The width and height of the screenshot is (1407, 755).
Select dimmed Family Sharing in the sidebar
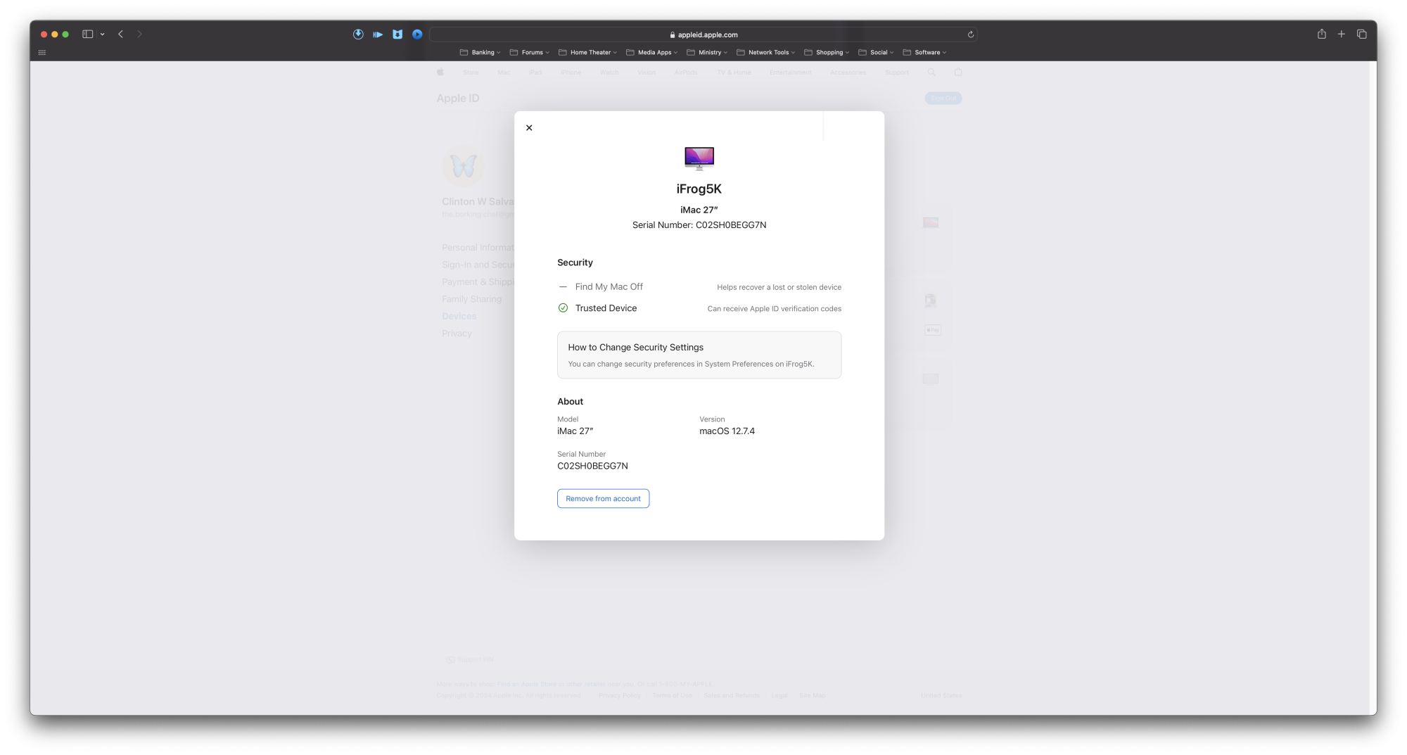tap(471, 299)
